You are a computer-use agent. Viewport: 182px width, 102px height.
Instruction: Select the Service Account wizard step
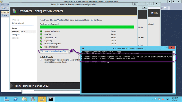tap(18, 23)
